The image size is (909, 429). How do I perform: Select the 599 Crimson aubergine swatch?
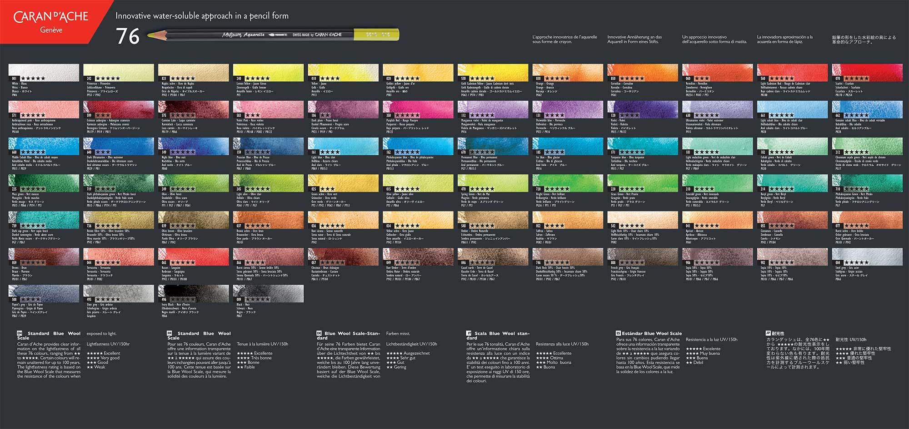click(119, 110)
